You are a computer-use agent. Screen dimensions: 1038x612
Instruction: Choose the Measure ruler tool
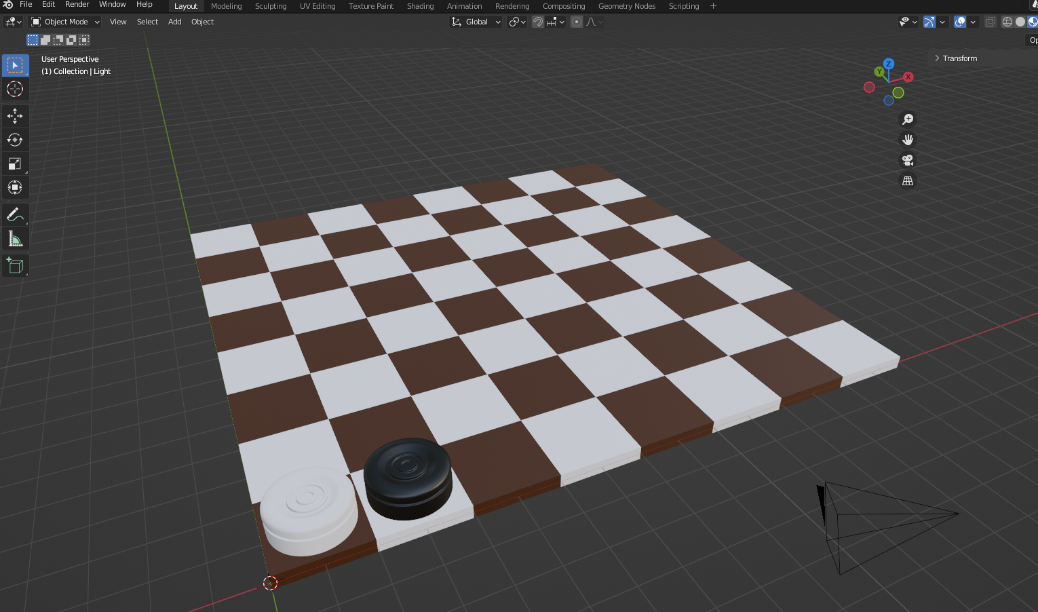pyautogui.click(x=15, y=239)
